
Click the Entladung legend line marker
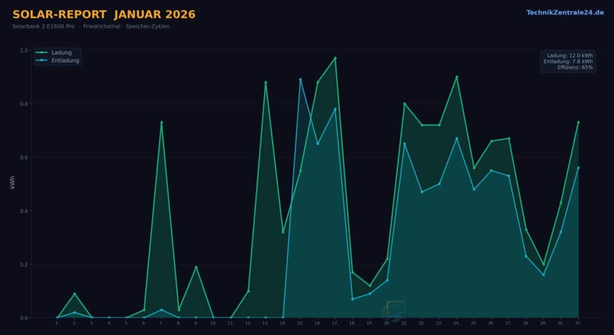pos(42,61)
